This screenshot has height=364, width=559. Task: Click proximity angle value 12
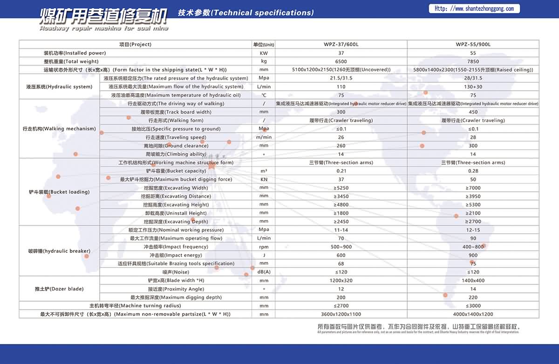point(341,289)
